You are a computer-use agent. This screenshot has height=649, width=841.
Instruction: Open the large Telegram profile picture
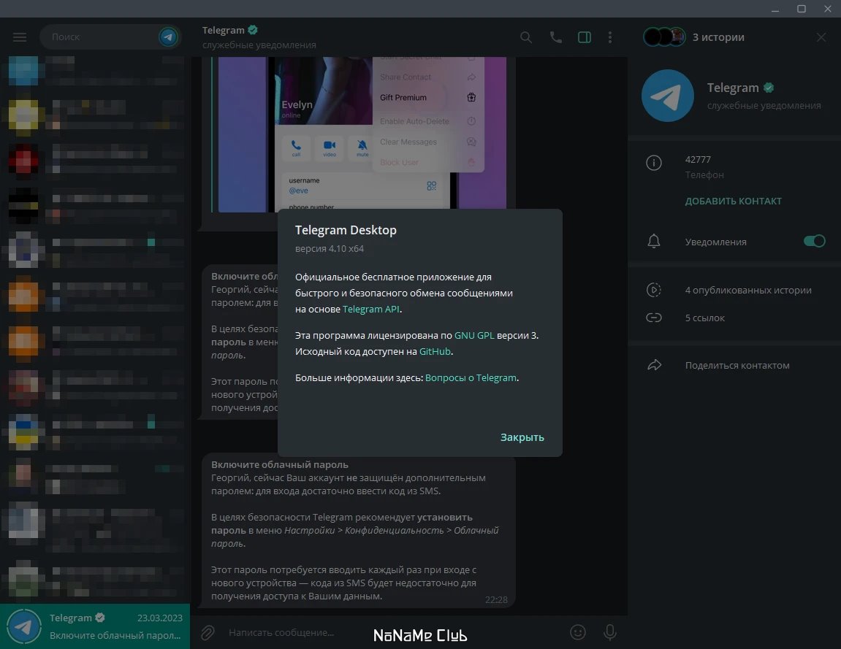[668, 96]
